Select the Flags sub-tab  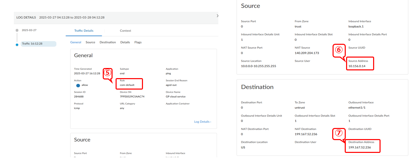click(x=138, y=42)
